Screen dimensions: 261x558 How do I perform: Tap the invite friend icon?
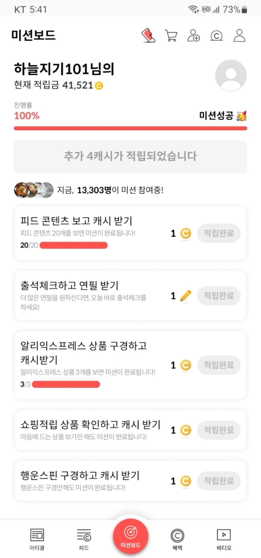tap(193, 36)
